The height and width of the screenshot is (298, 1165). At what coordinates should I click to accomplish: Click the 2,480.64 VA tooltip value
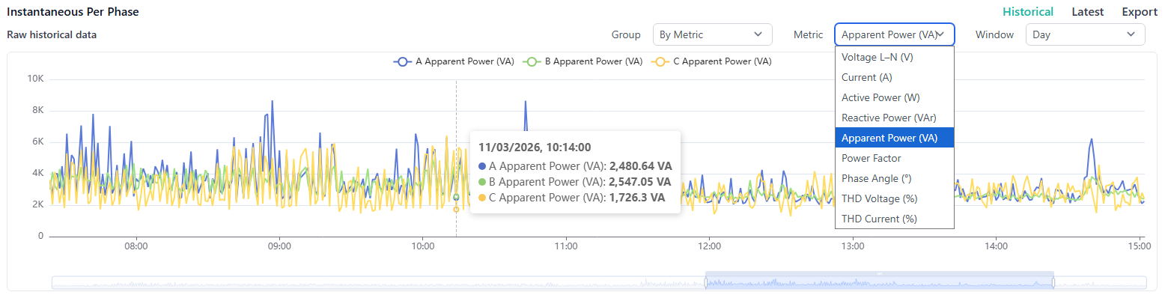[640, 165]
